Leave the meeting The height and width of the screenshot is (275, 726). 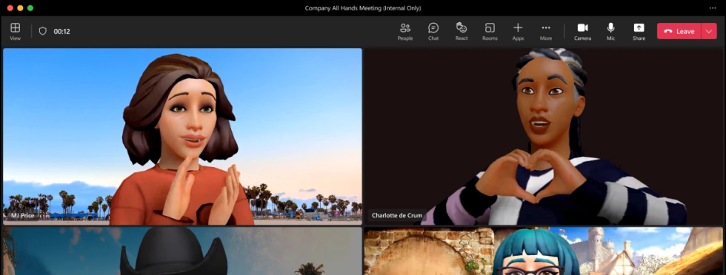pyautogui.click(x=679, y=32)
